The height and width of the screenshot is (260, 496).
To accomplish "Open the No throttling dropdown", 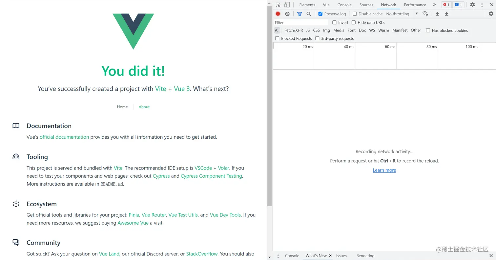I will tap(402, 14).
